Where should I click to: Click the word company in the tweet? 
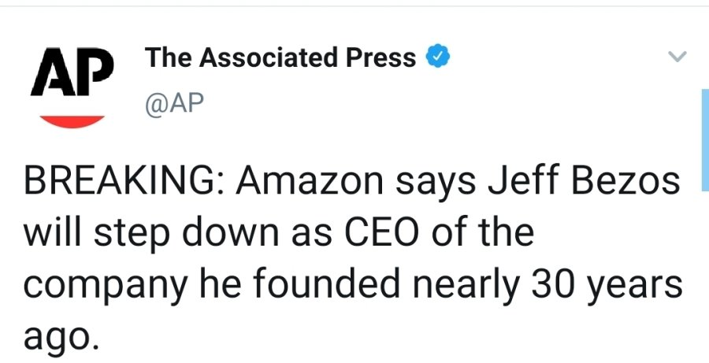pos(104,286)
